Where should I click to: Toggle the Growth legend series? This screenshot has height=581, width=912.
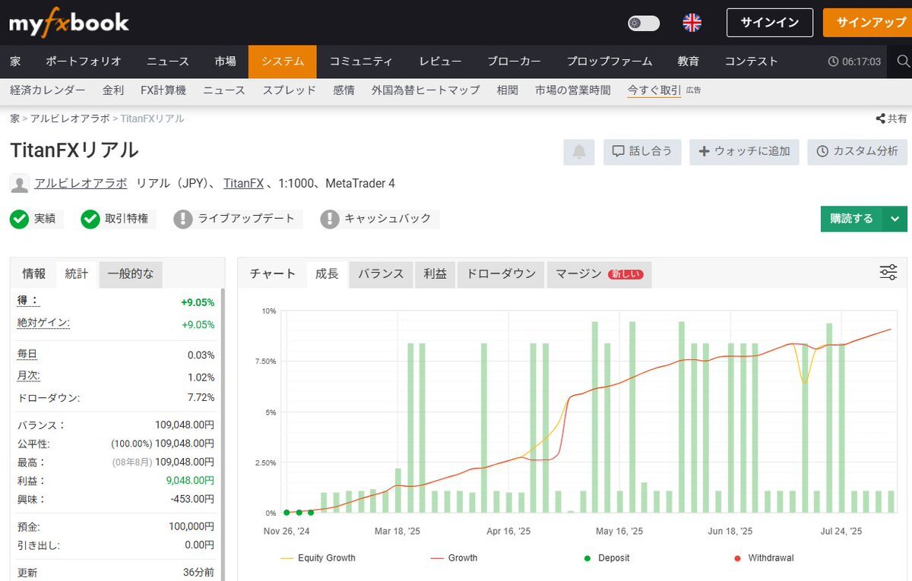coord(454,558)
